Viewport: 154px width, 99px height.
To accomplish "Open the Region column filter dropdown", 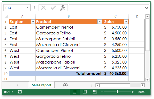I will (33, 22).
